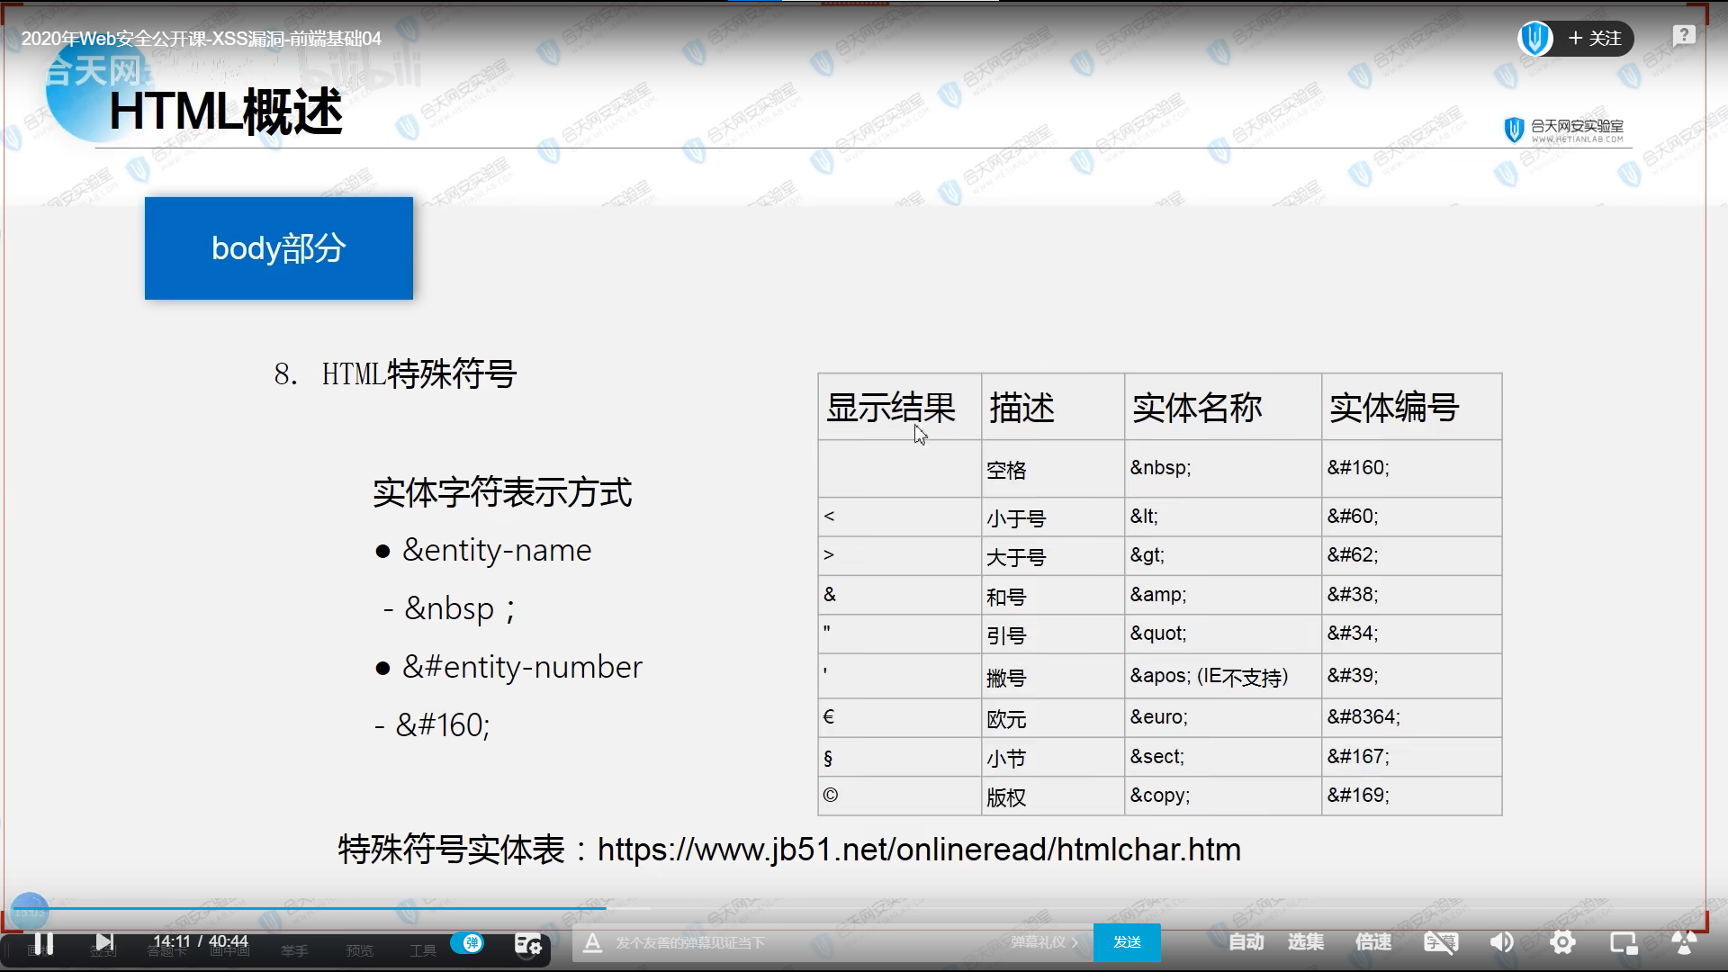This screenshot has width=1728, height=972.
Task: Mute the video volume
Action: tap(1501, 942)
